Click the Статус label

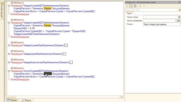coord(130,24)
